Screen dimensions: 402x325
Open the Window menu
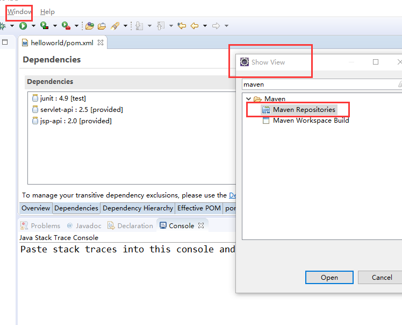pos(19,12)
